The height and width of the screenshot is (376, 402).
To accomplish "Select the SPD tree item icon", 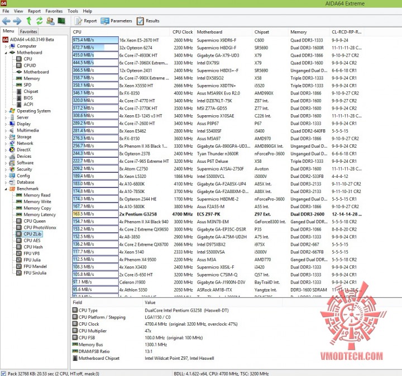I will tap(19, 85).
